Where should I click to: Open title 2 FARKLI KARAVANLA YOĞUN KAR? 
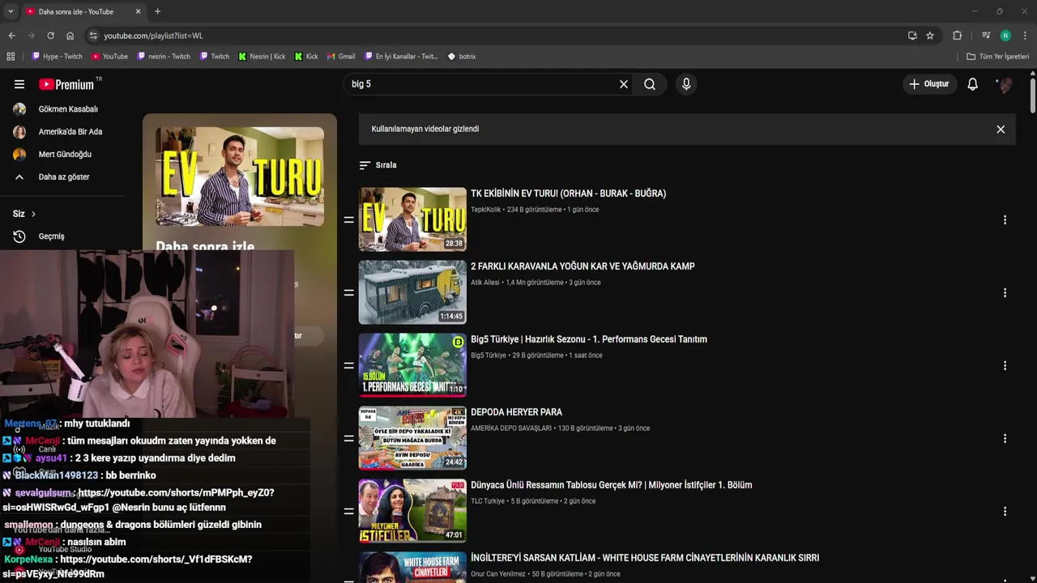pyautogui.click(x=583, y=266)
